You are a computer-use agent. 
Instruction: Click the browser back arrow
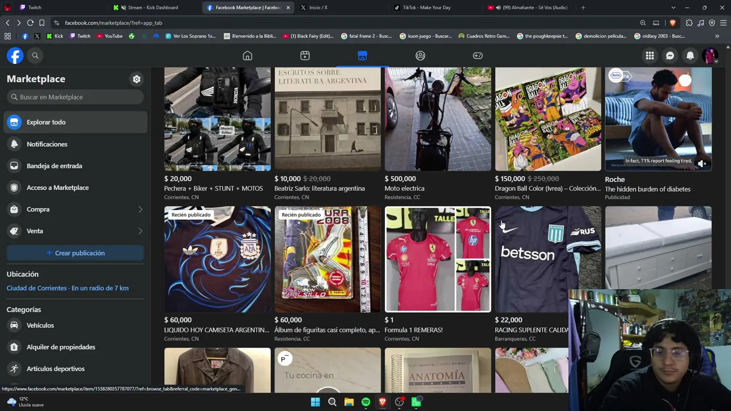click(7, 23)
